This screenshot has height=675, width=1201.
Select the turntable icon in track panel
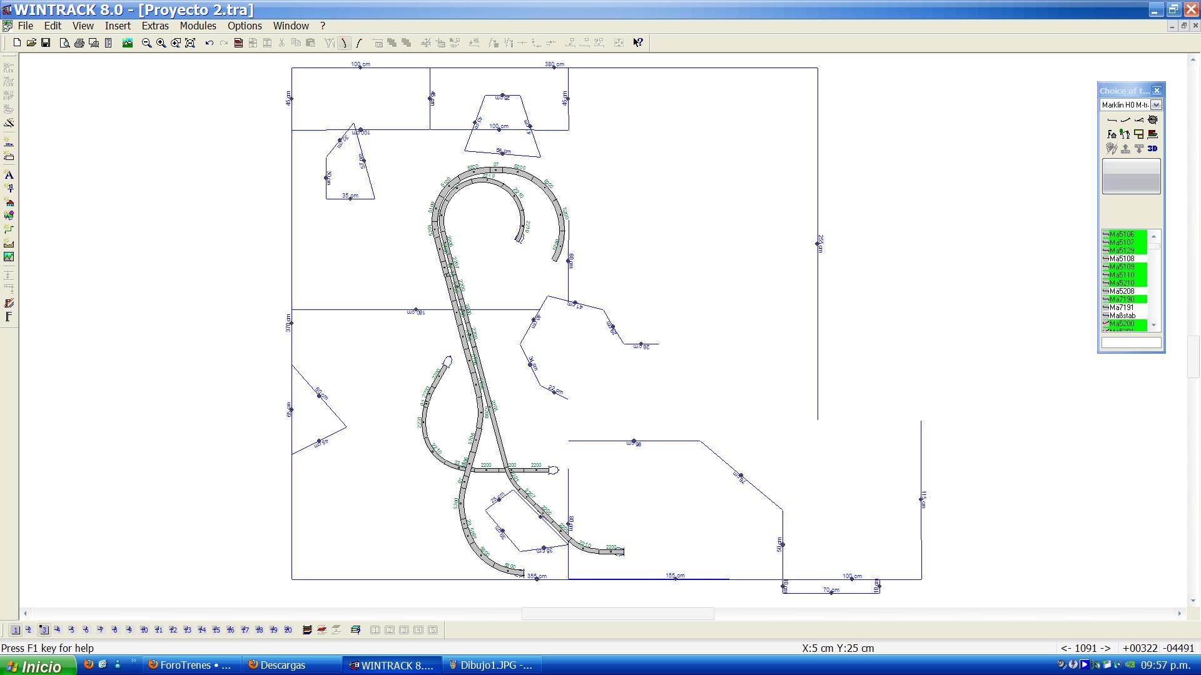(1152, 119)
